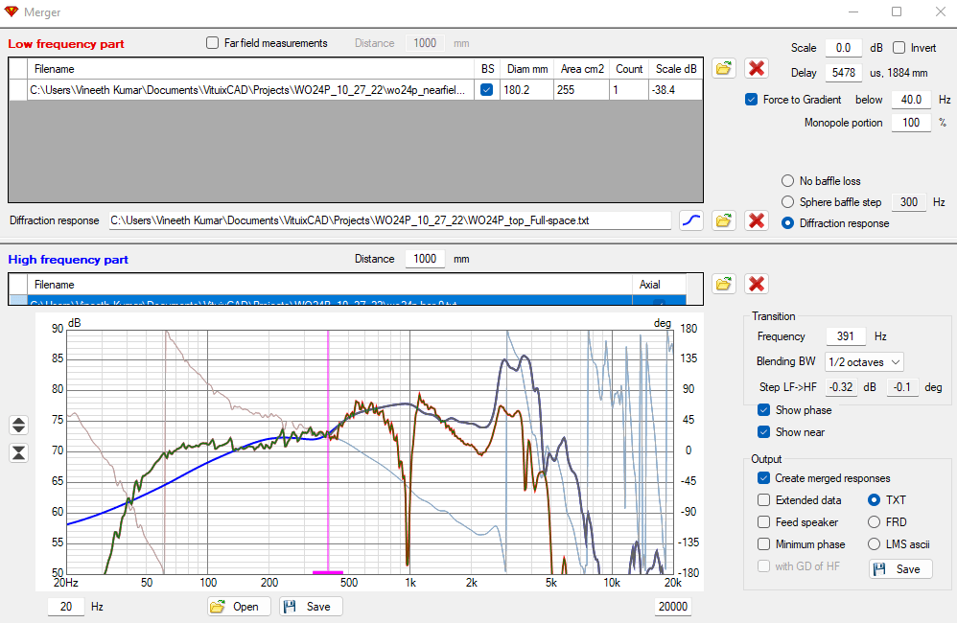Click Save button in Output section
This screenshot has height=623, width=957.
900,569
